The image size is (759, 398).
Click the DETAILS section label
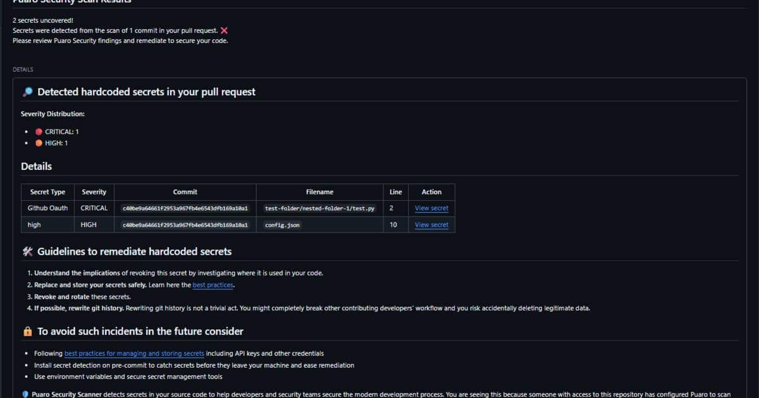click(23, 69)
